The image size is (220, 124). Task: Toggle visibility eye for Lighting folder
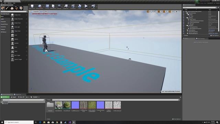click(184, 18)
